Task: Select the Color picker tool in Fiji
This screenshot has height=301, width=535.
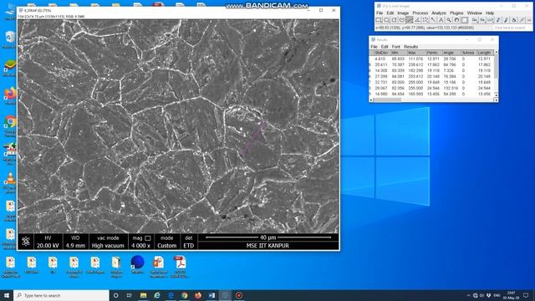Action: 465,20
